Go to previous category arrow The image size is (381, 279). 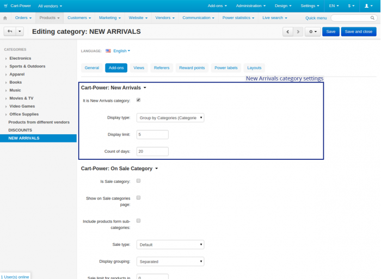288,32
